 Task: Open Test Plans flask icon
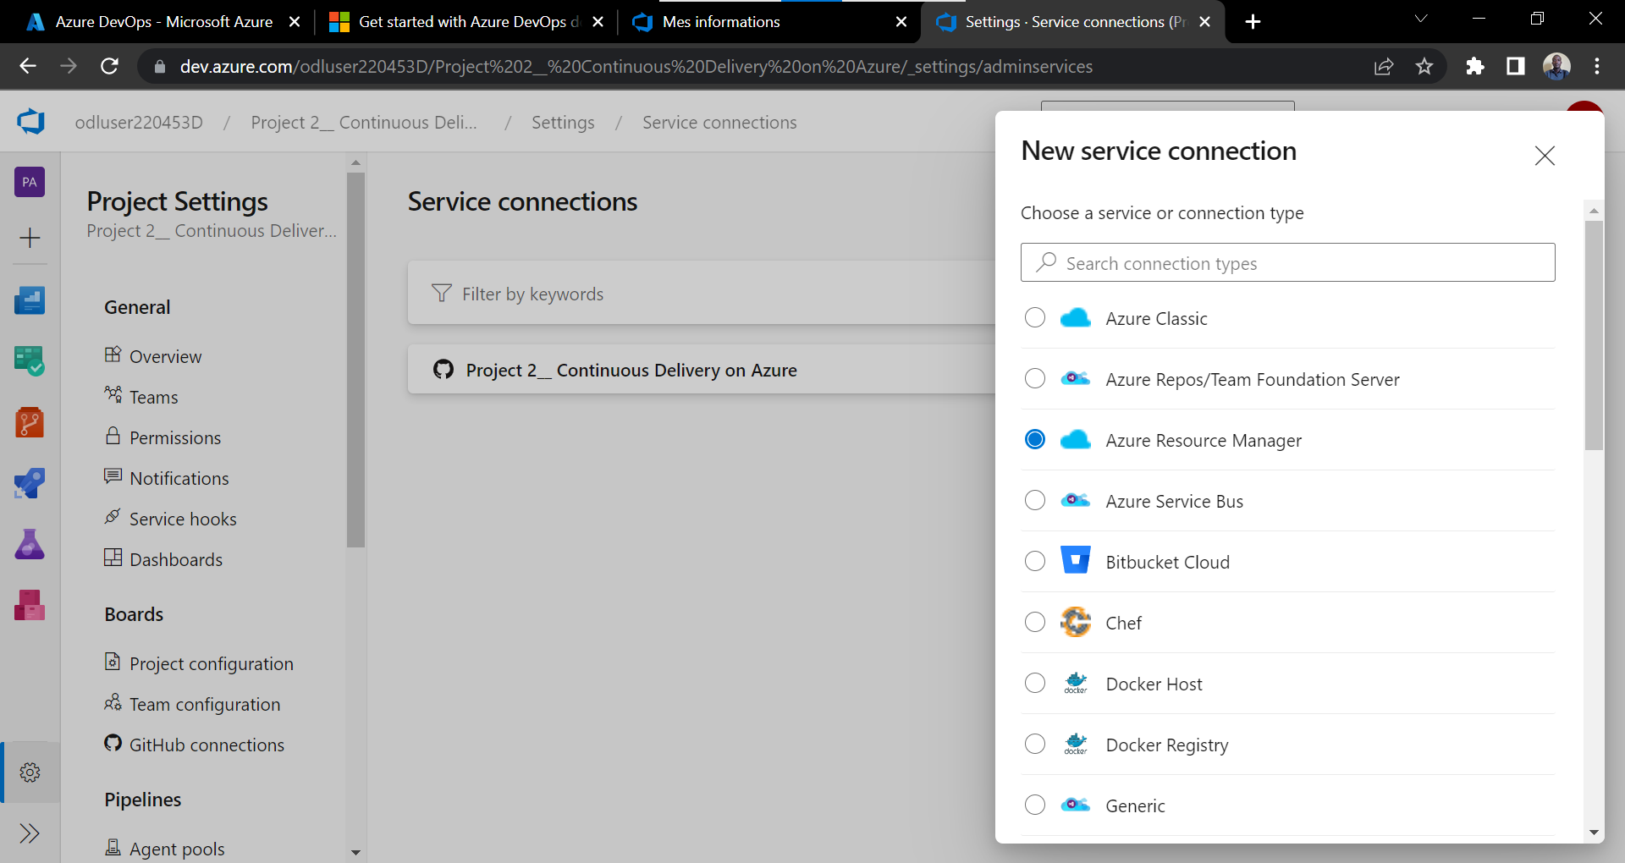tap(30, 544)
